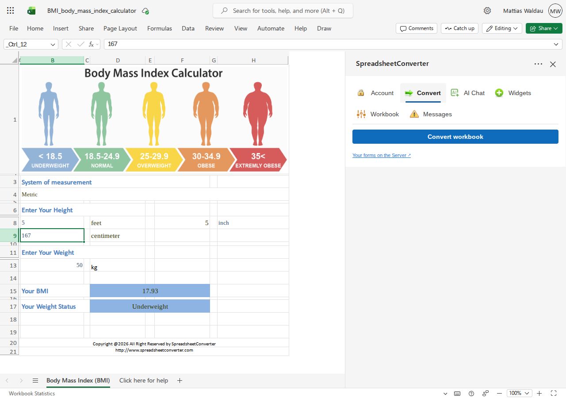The height and width of the screenshot is (398, 566).
Task: Open the Messages tab in the pane
Action: pyautogui.click(x=431, y=114)
